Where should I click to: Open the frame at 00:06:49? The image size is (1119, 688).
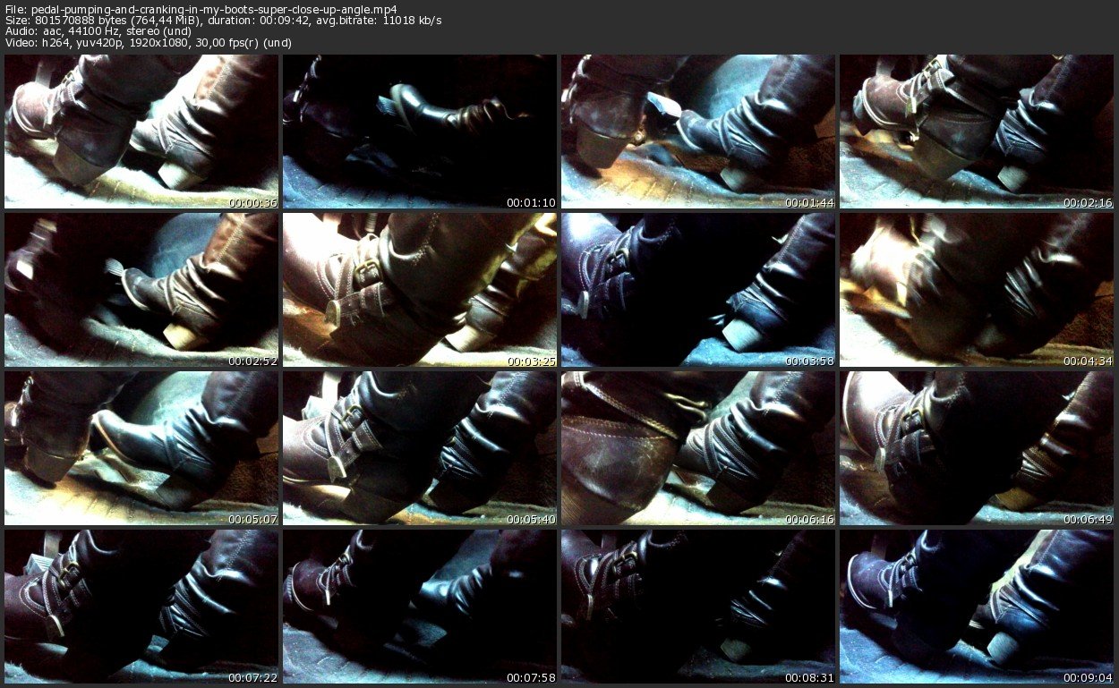pos(977,448)
